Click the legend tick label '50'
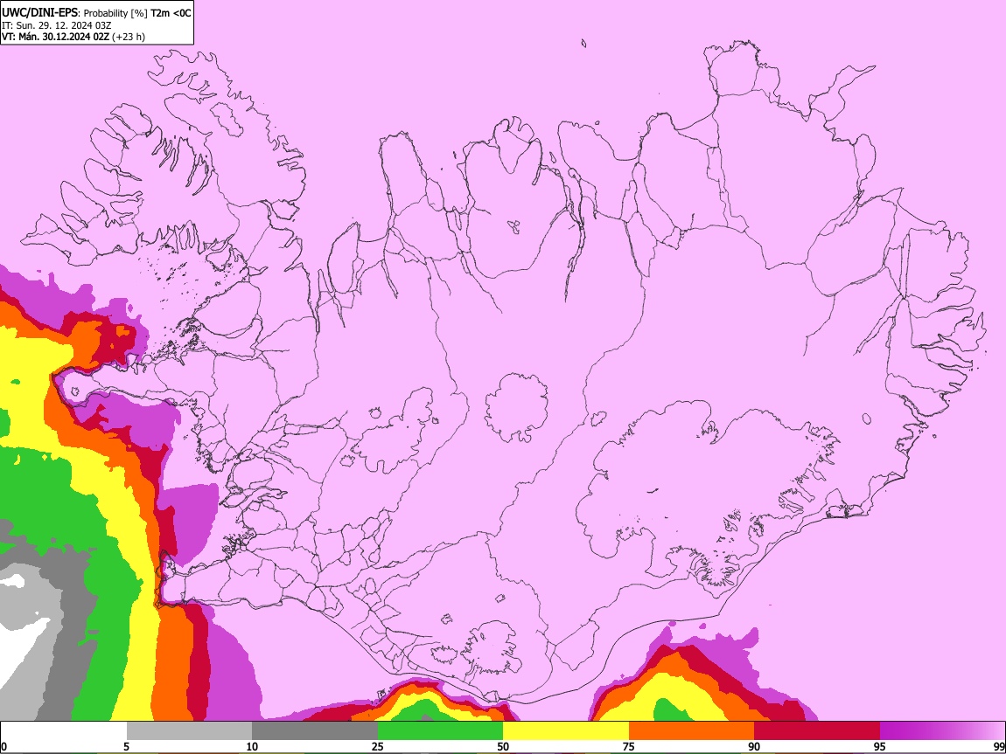The height and width of the screenshot is (754, 1006). pos(503,746)
